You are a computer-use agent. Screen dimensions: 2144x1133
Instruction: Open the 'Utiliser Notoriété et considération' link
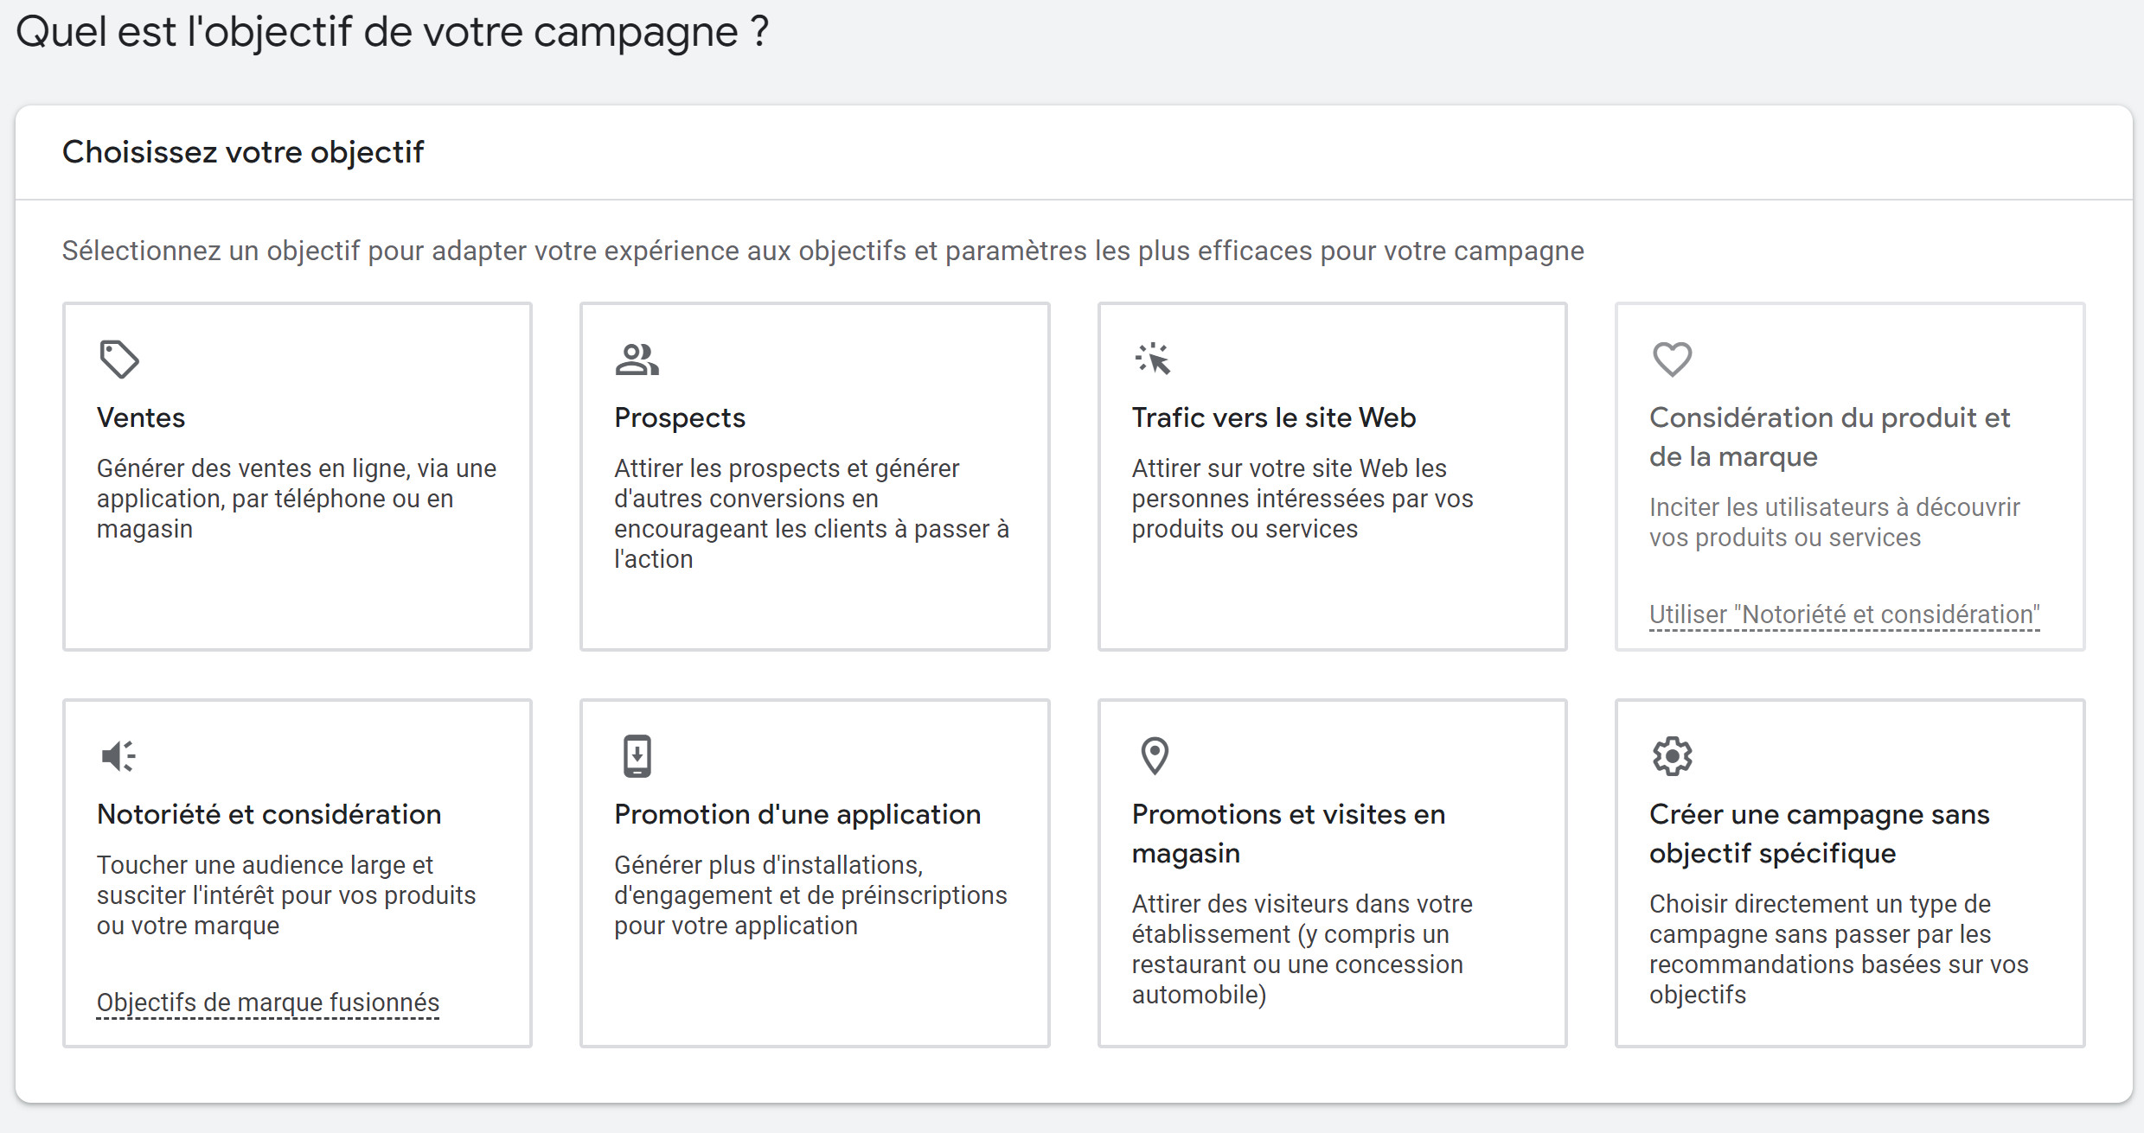[1844, 614]
